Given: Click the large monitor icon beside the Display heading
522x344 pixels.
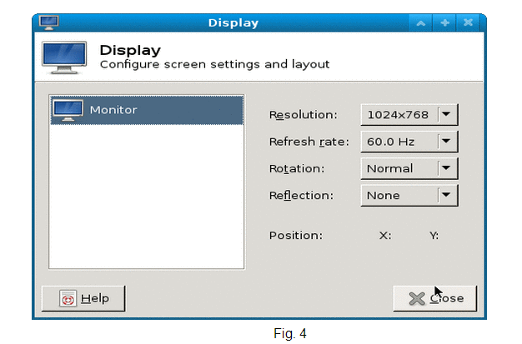Looking at the screenshot, I should (64, 57).
